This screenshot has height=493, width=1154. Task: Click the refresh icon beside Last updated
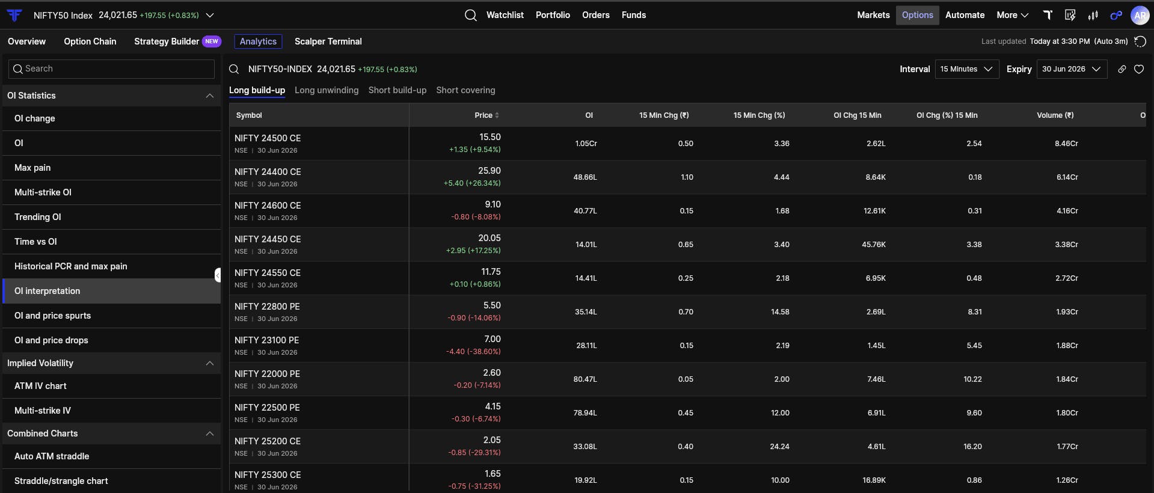[x=1140, y=41]
